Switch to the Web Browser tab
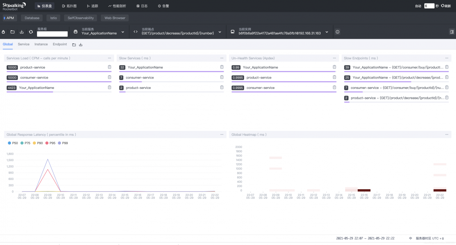 click(115, 18)
